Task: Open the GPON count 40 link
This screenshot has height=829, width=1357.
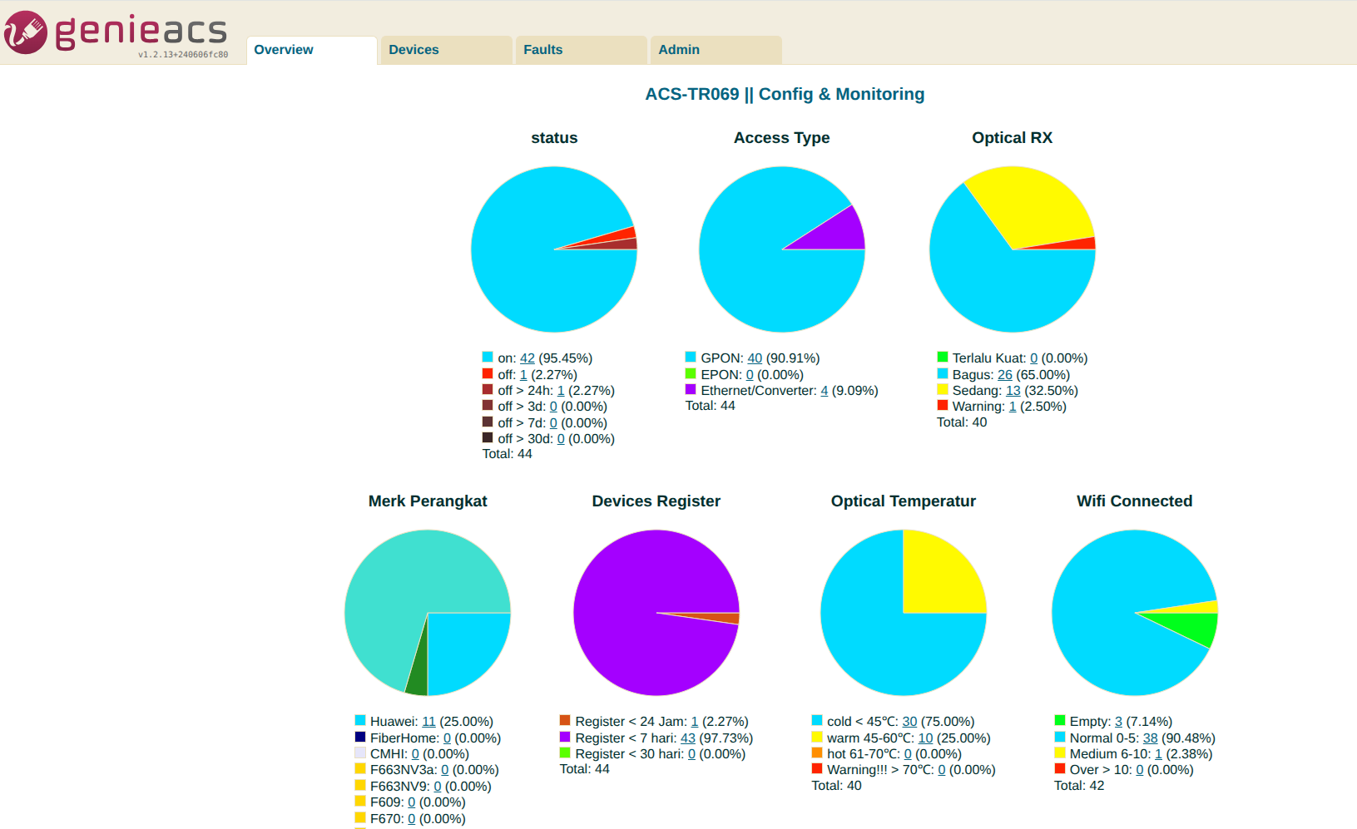Action: point(754,358)
